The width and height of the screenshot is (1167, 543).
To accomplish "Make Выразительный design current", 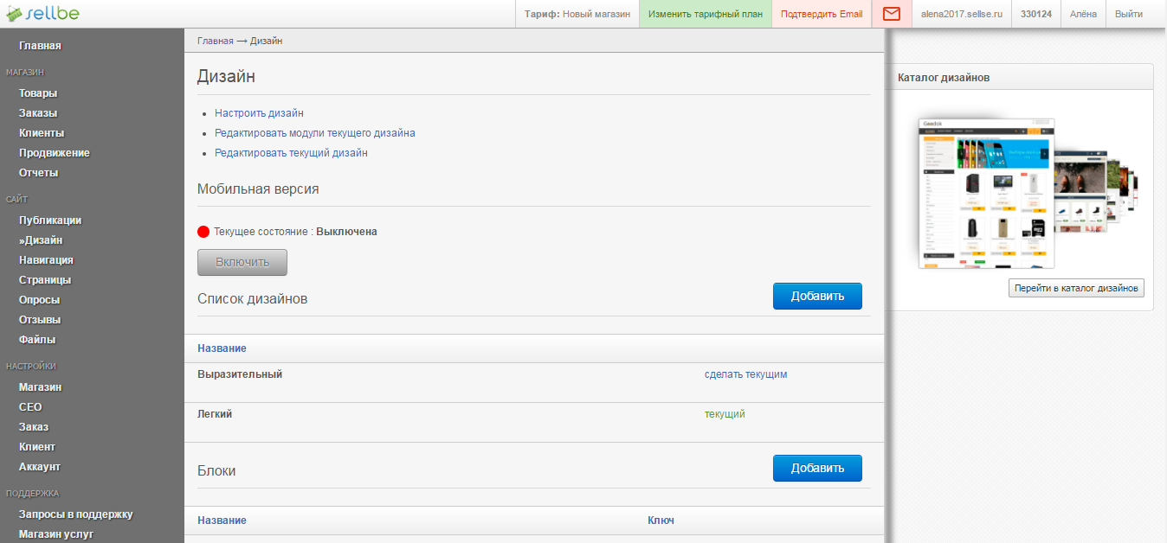I will click(x=745, y=374).
